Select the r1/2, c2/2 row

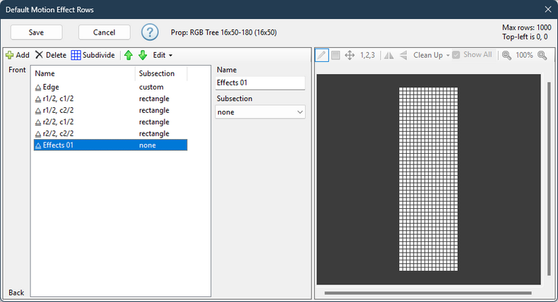pyautogui.click(x=110, y=110)
